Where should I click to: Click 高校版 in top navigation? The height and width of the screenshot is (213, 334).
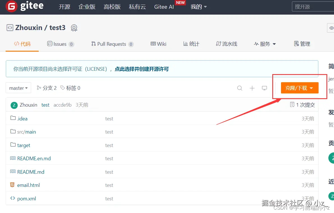[112, 7]
